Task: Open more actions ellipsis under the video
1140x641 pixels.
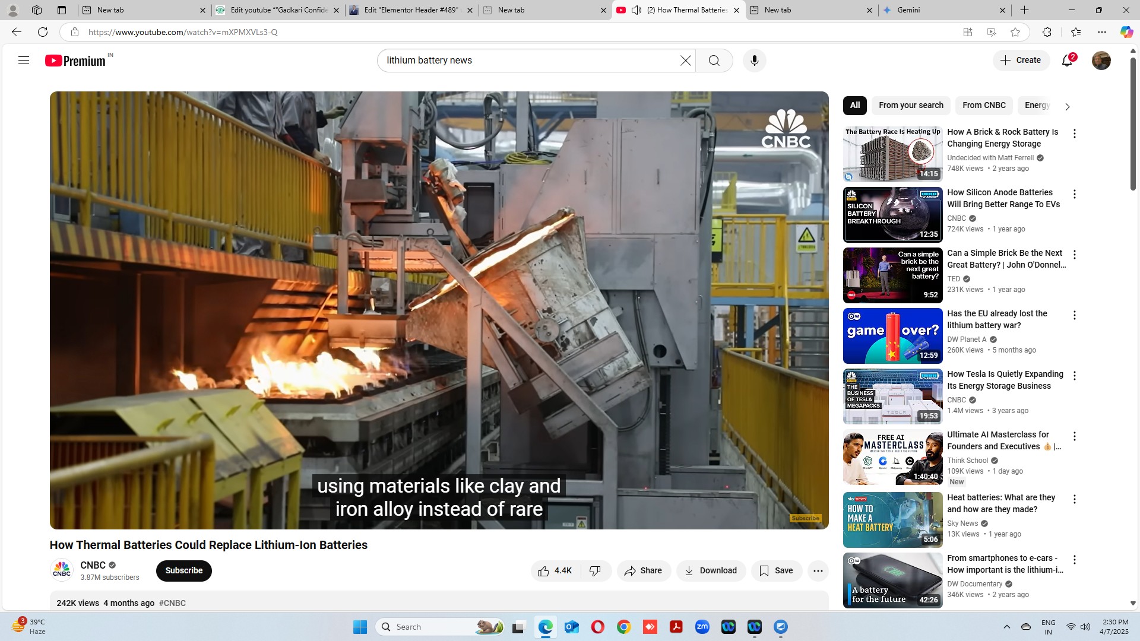Action: (818, 570)
